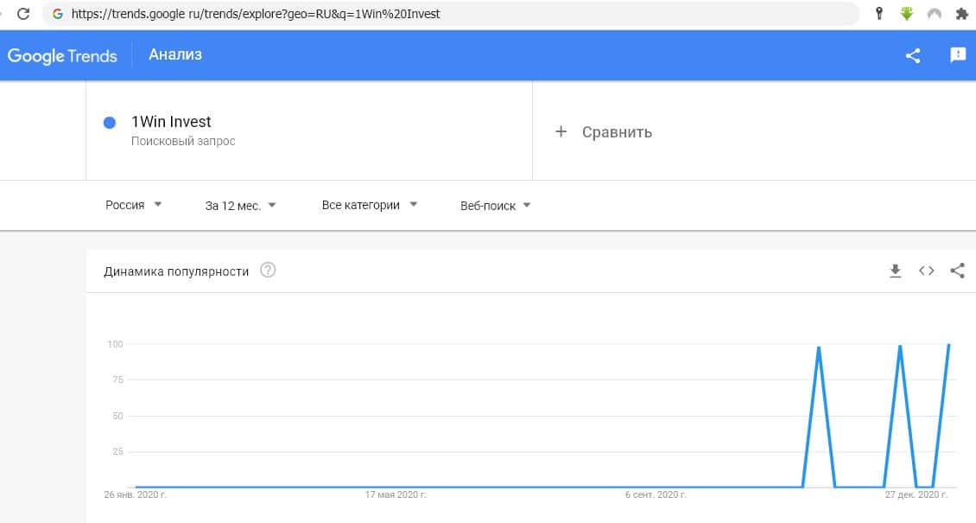The width and height of the screenshot is (976, 523).
Task: Edit the 1Win Invest search term
Action: 171,122
